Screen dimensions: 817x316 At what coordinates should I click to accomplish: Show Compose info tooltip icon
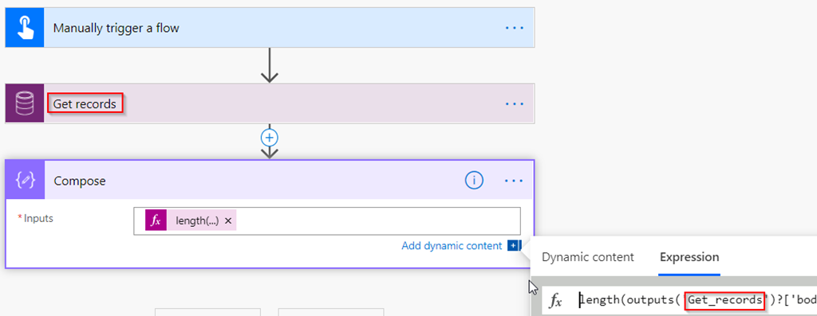point(474,181)
